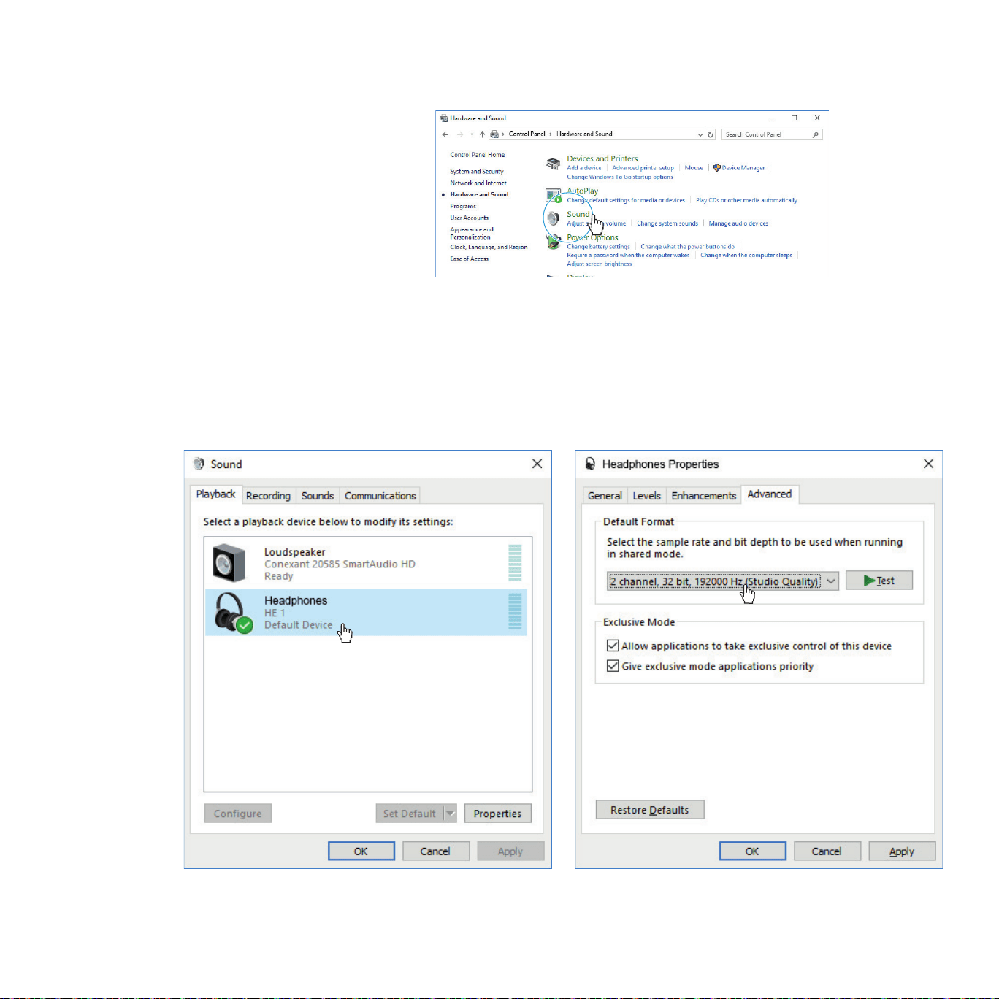Open the Levels tab in Headphones Properties

pos(646,496)
